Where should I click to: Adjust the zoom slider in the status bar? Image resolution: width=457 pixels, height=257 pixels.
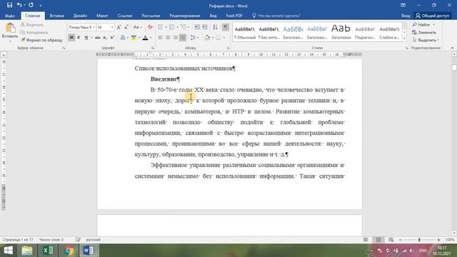[x=419, y=240]
